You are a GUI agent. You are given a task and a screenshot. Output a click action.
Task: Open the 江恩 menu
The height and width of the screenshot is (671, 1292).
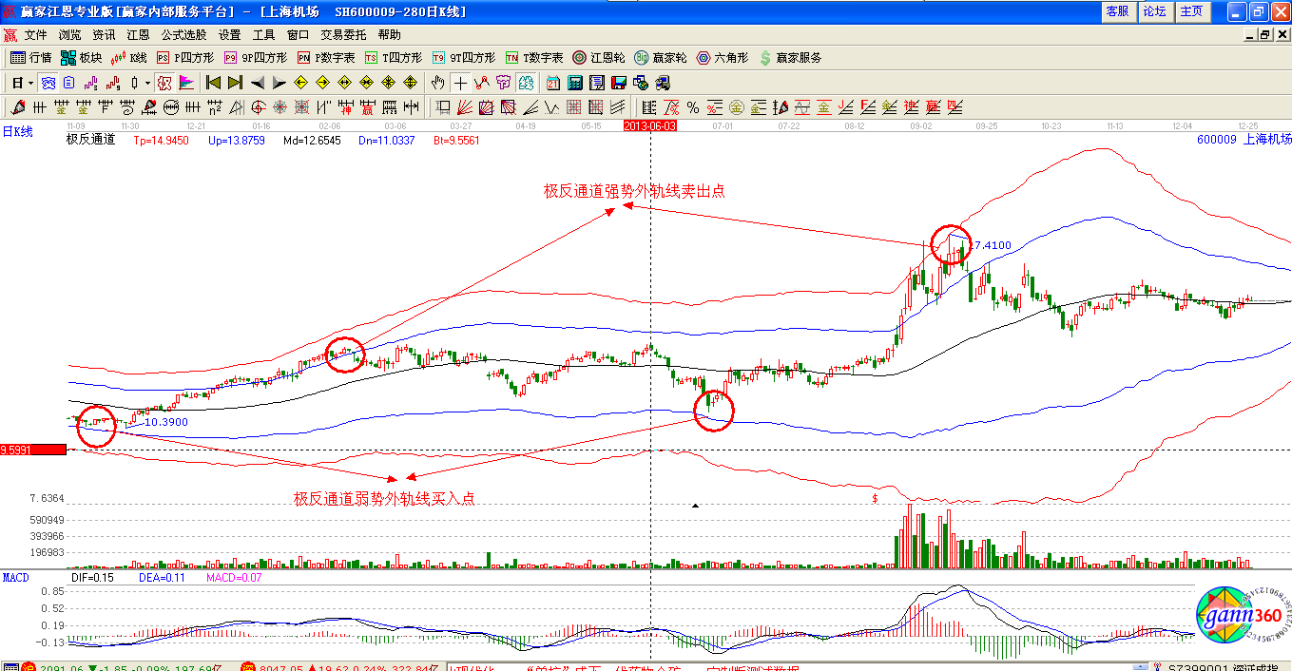coord(138,34)
